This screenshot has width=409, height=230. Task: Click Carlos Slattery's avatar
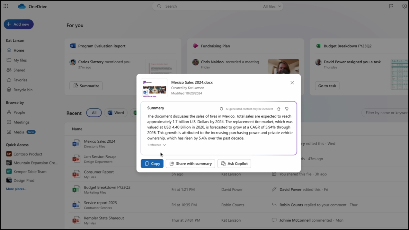pos(73,62)
